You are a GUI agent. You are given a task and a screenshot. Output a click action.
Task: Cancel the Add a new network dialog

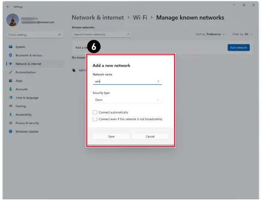[x=150, y=137]
